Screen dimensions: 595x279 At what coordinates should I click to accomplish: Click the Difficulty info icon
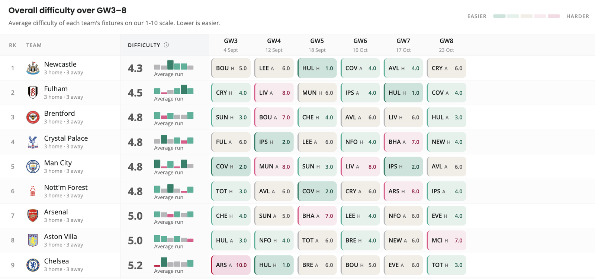[166, 45]
